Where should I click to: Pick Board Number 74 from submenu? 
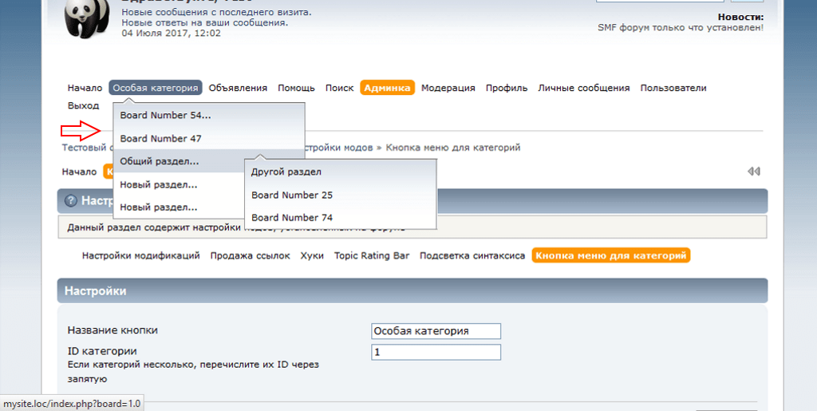click(292, 218)
